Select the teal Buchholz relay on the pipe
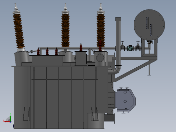 pos(130,48)
